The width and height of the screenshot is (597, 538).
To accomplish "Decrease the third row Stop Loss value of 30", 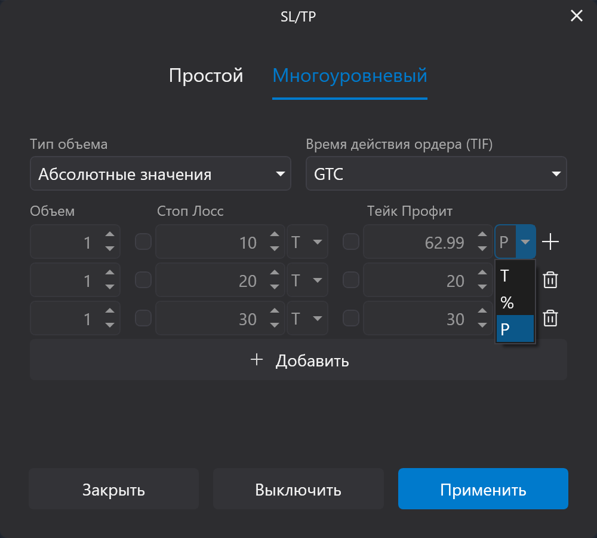I will click(274, 325).
